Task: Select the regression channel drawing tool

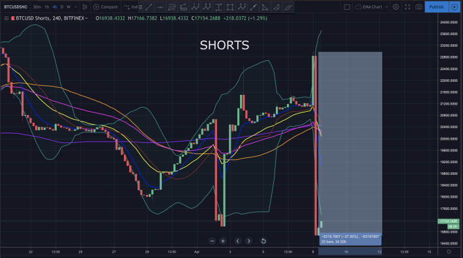Action: [x=183, y=7]
